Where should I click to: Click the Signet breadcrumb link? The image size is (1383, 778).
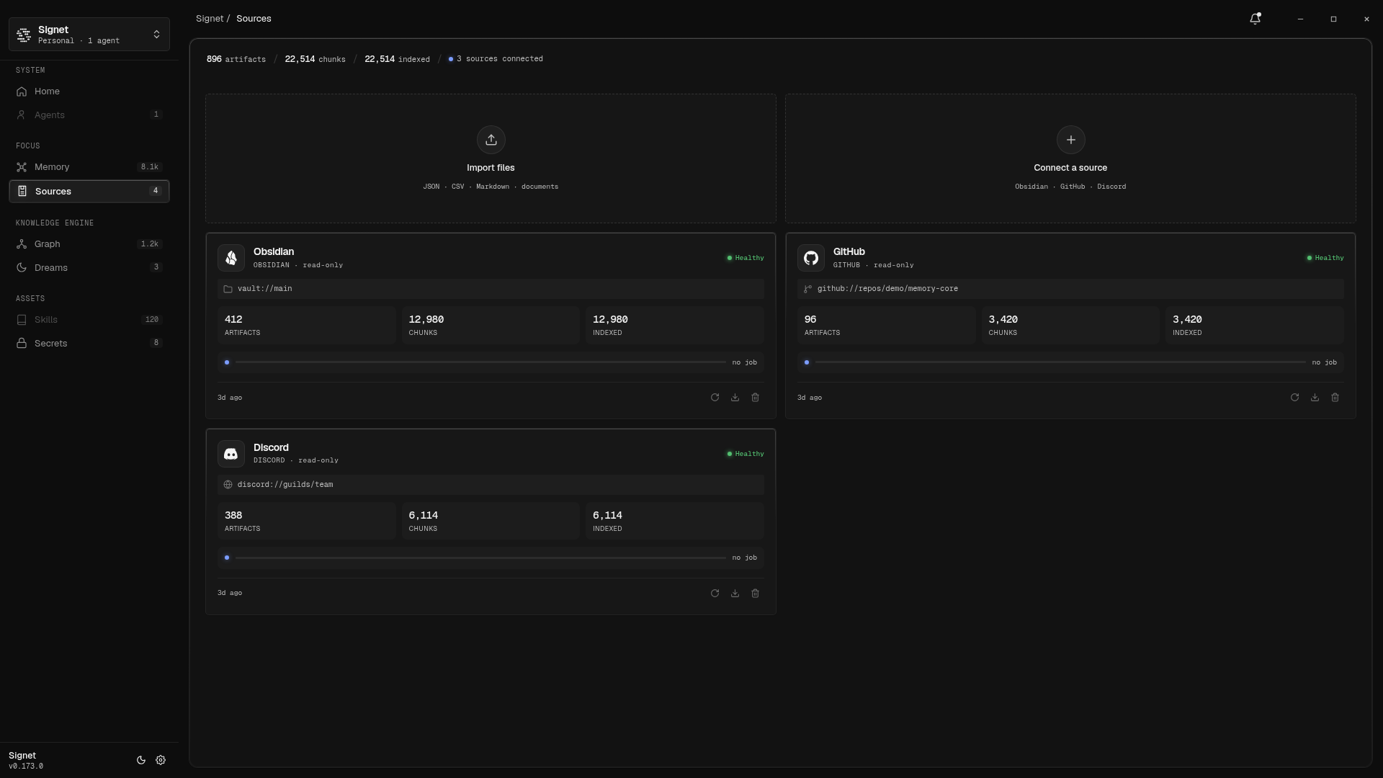coord(210,19)
